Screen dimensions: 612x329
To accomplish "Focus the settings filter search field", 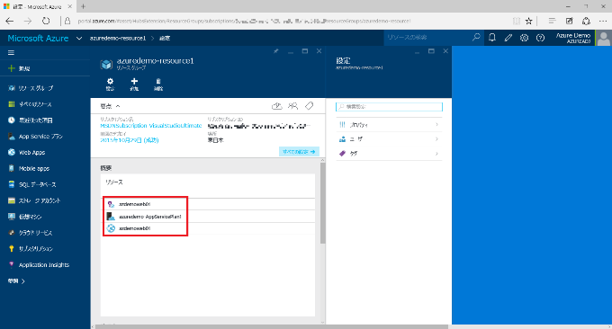I will point(389,106).
